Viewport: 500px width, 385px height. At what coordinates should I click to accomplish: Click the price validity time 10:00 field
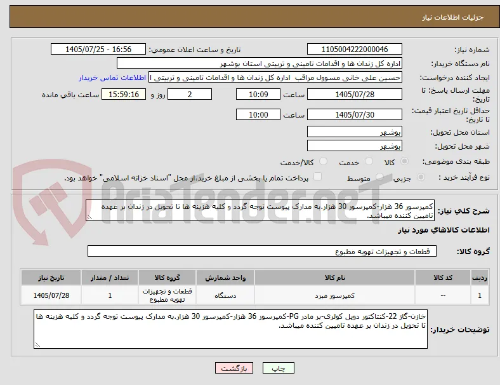pos(258,114)
